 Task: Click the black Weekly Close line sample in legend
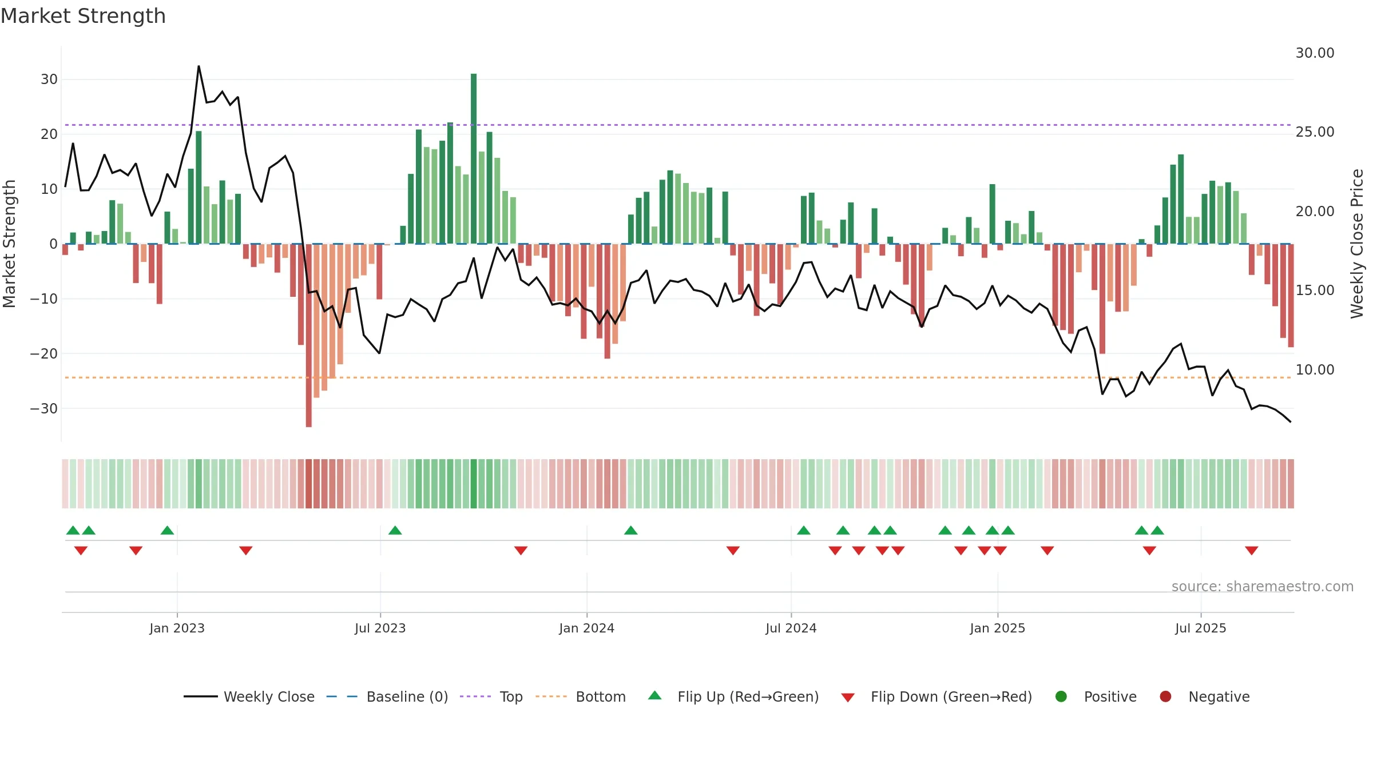pos(200,697)
